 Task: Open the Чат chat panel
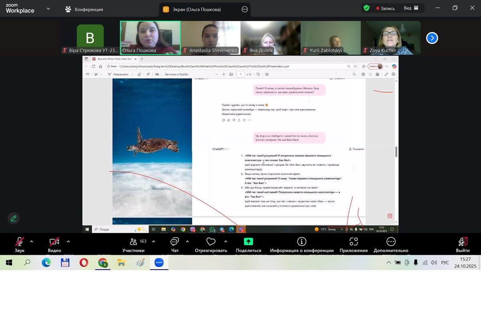coord(175,244)
